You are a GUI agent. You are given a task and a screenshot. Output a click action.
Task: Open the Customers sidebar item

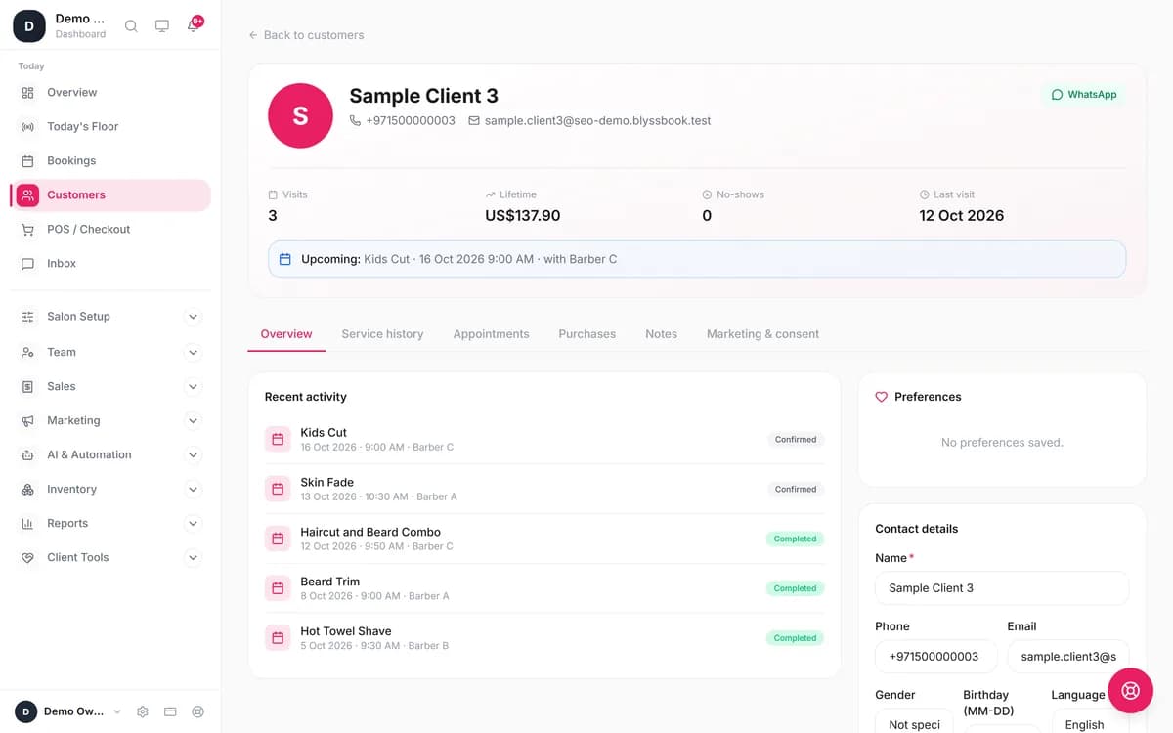tap(109, 194)
